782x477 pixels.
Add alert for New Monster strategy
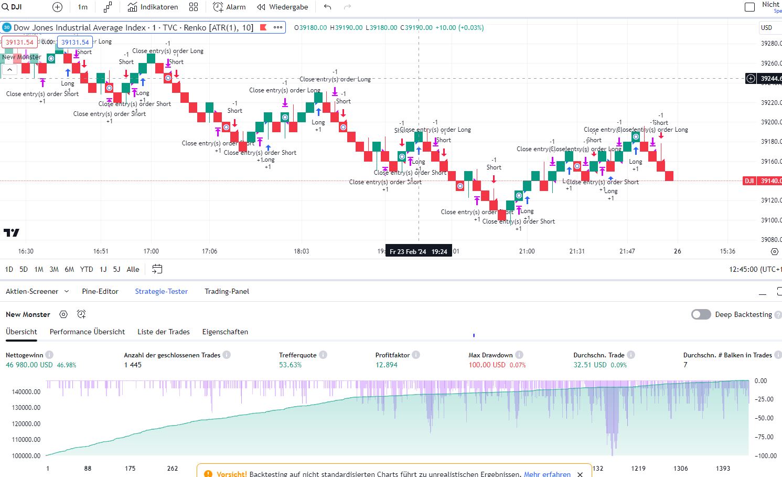[81, 314]
